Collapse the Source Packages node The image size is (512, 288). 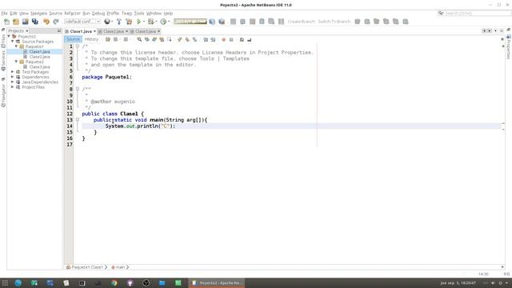(13, 42)
